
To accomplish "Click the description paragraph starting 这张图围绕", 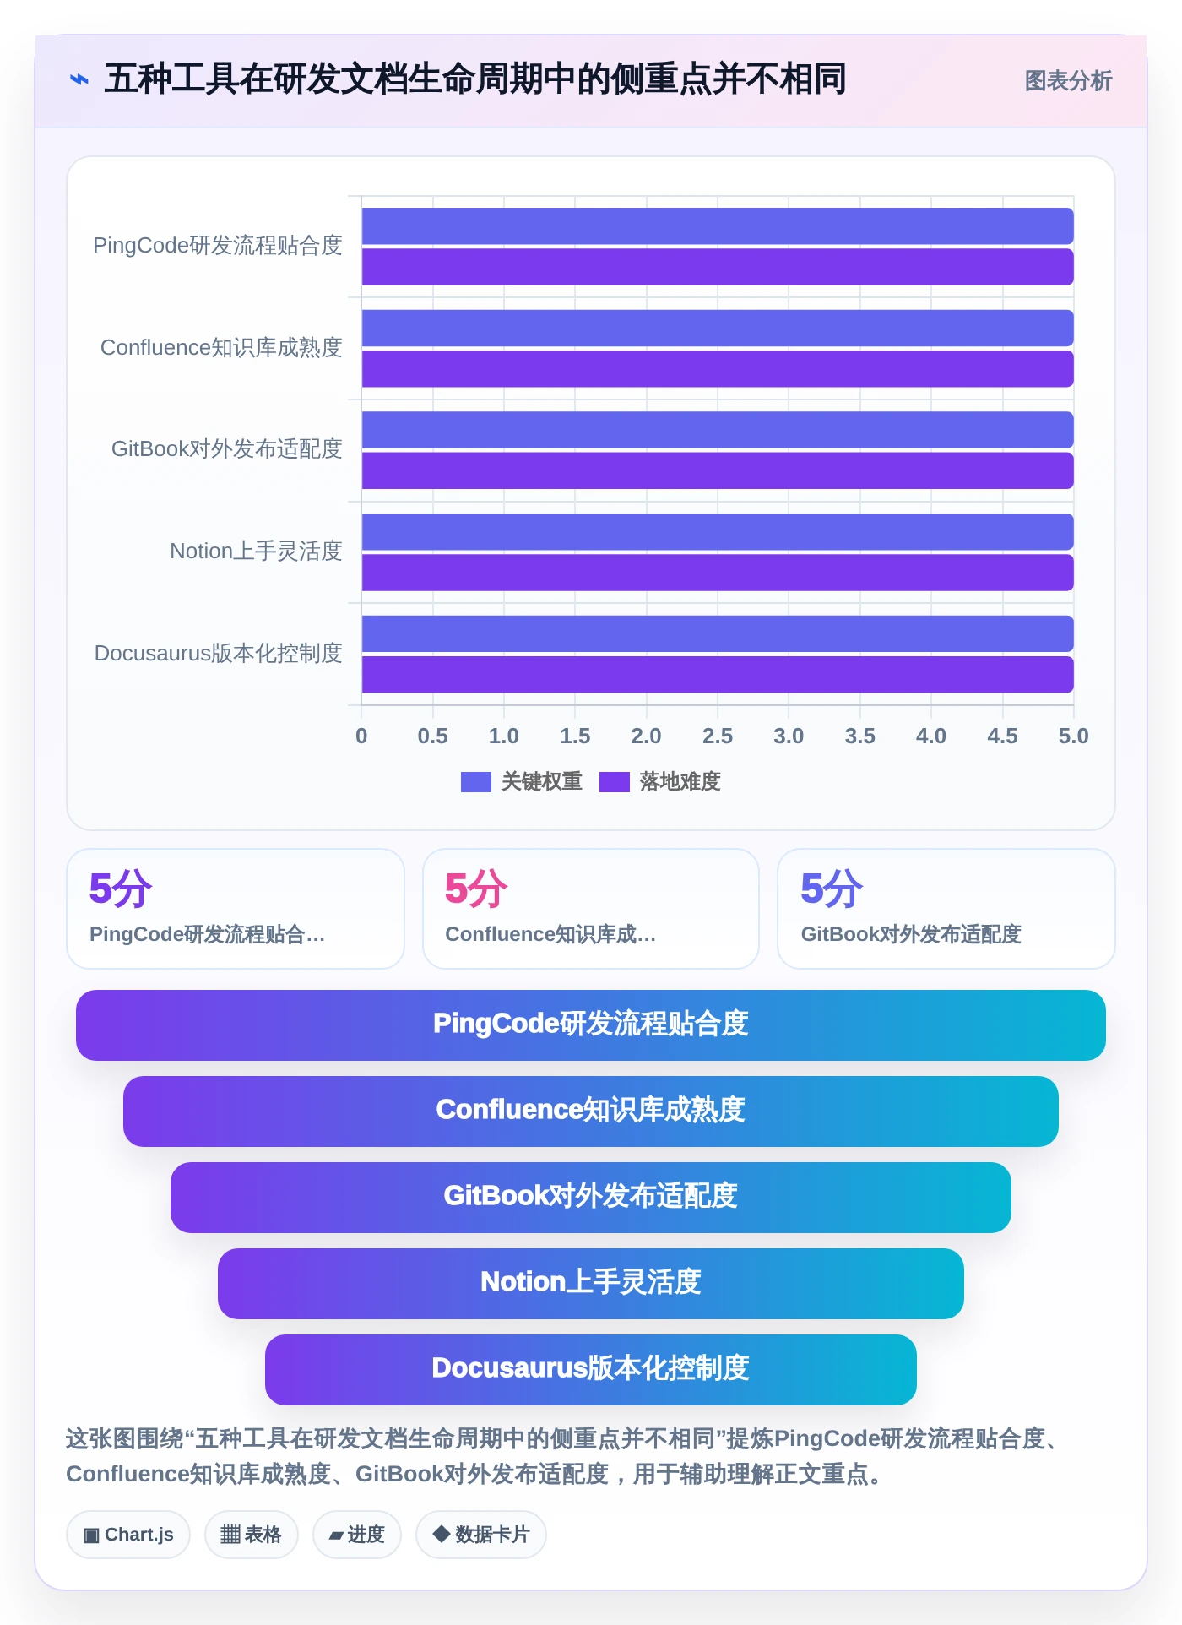I will (564, 1456).
